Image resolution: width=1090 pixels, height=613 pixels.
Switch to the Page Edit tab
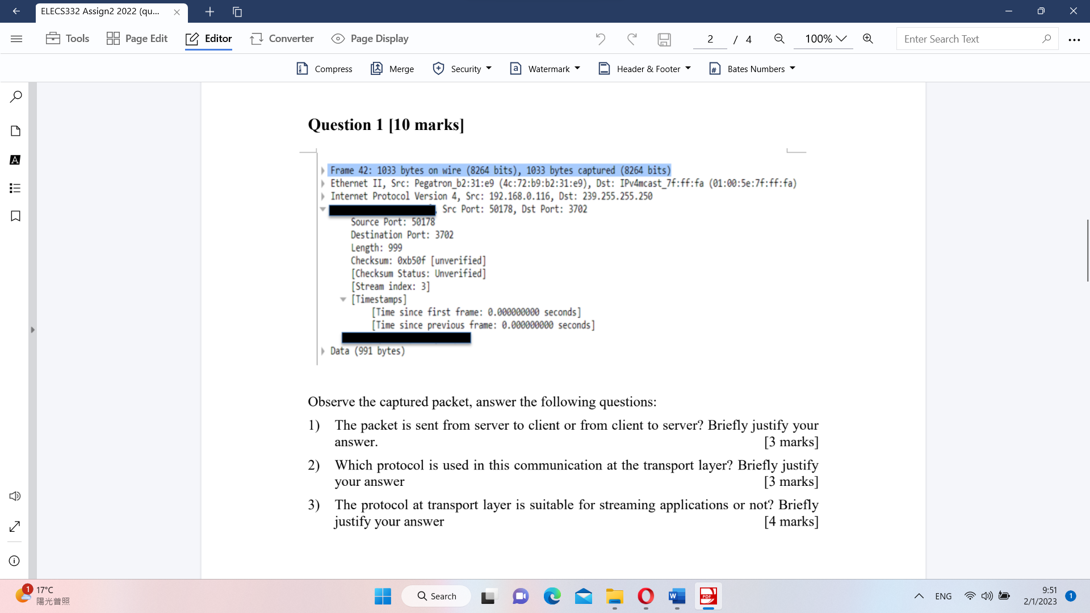click(137, 39)
